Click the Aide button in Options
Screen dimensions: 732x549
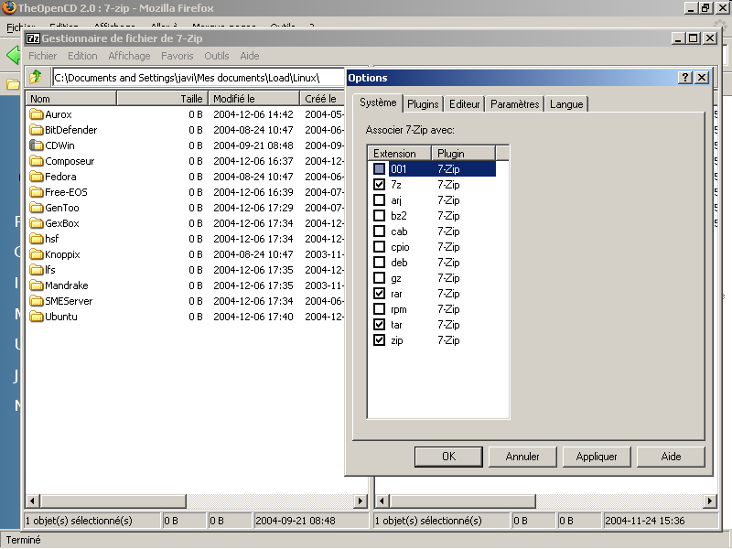point(671,457)
